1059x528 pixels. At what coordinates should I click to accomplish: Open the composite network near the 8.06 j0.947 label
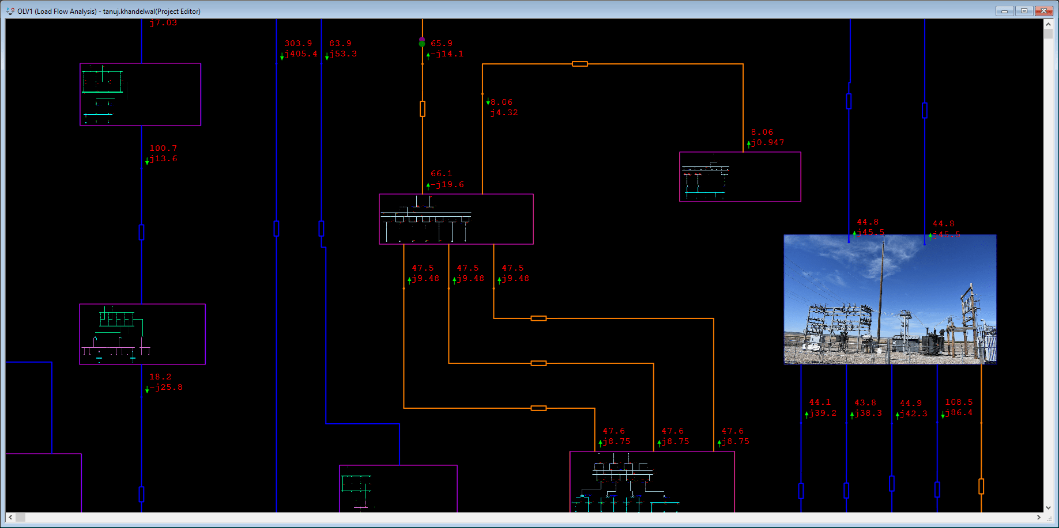pyautogui.click(x=740, y=177)
